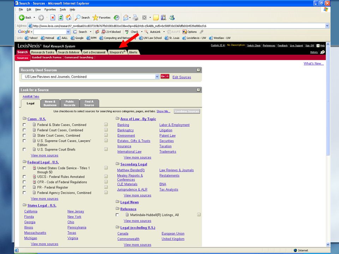The image size is (339, 254).
Task: Open the Law Reviews & Journals link
Action: pos(177,170)
